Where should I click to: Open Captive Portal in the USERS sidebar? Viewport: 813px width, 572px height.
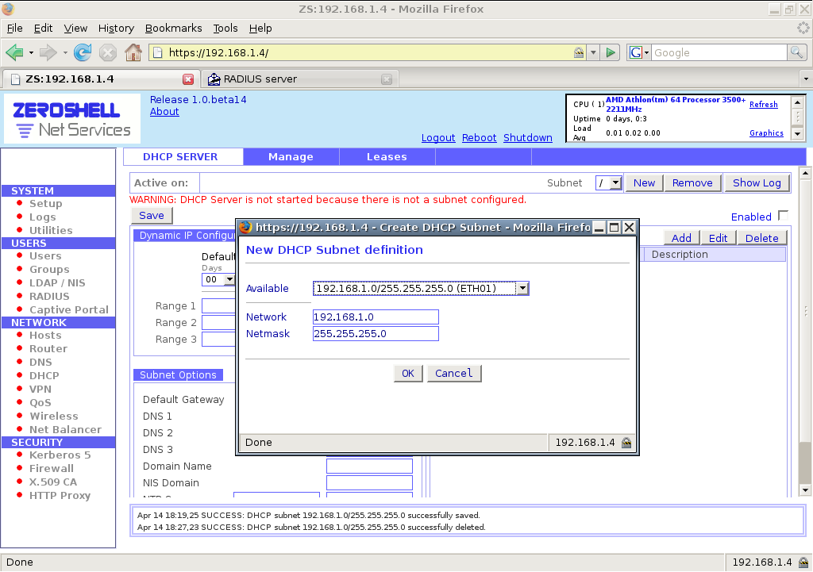tap(69, 310)
